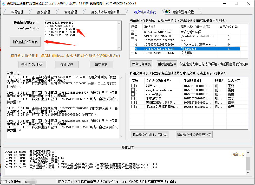Screen dimensions: 255x185
Task: Click 保存任务列表 to save tasks
Action: tap(142, 64)
